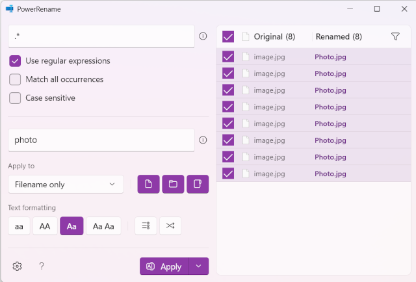Uncheck the first image.jpg row checkbox
Image resolution: width=416 pixels, height=282 pixels.
click(228, 57)
